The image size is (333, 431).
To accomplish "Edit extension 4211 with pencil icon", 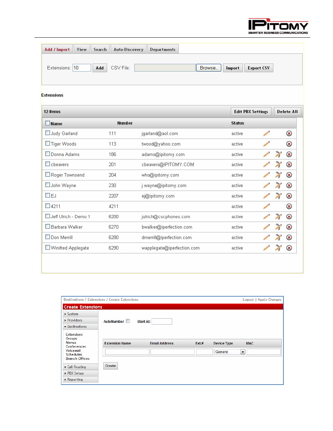I will click(267, 206).
